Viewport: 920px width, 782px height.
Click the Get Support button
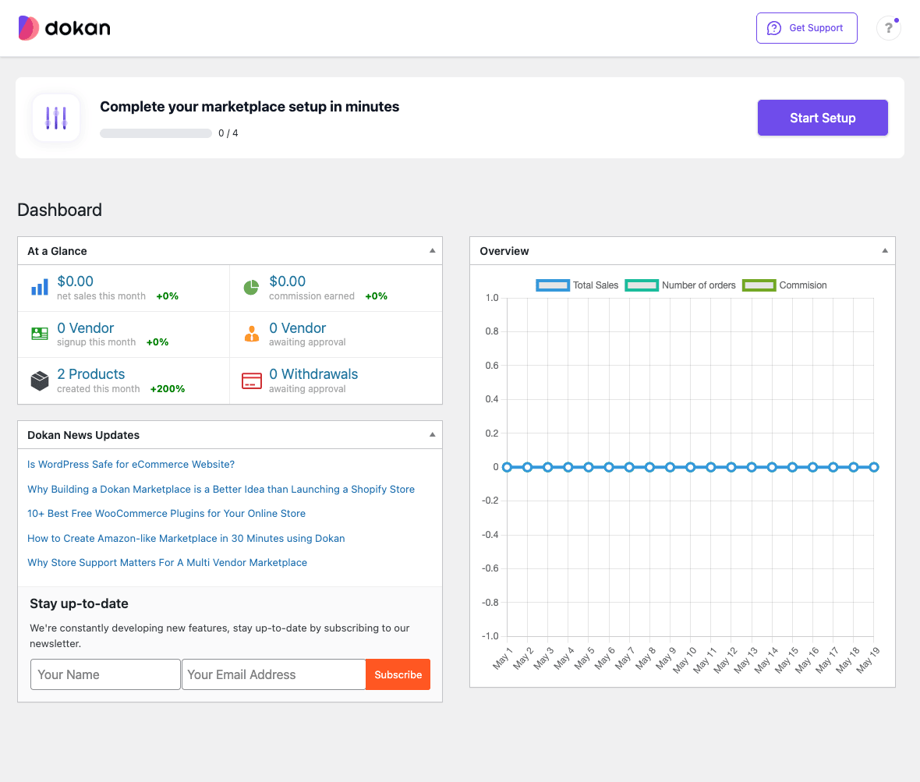pos(807,28)
